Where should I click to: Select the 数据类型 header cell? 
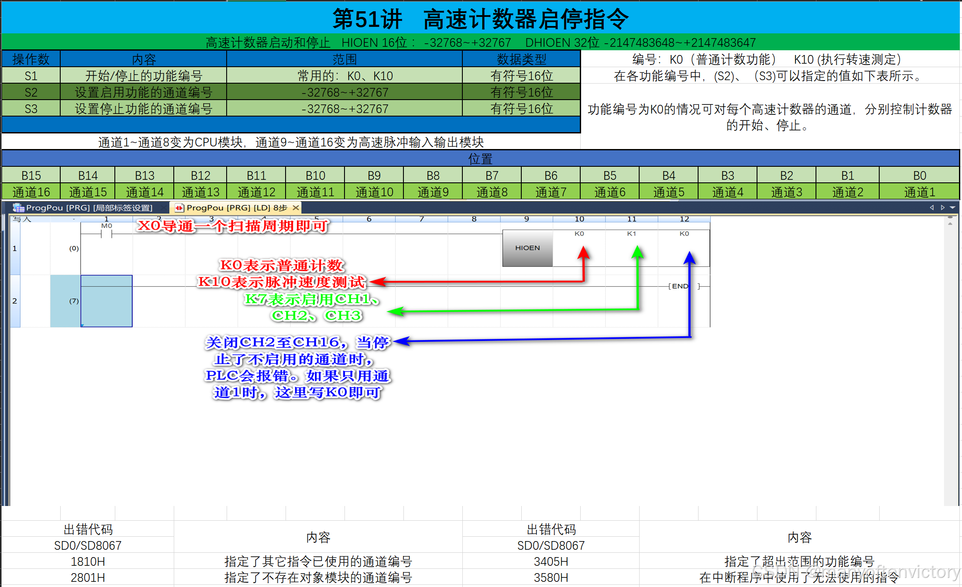521,59
